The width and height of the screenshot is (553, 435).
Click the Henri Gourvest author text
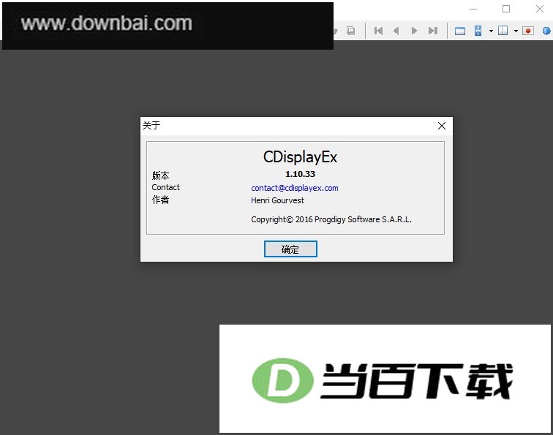[x=277, y=200]
